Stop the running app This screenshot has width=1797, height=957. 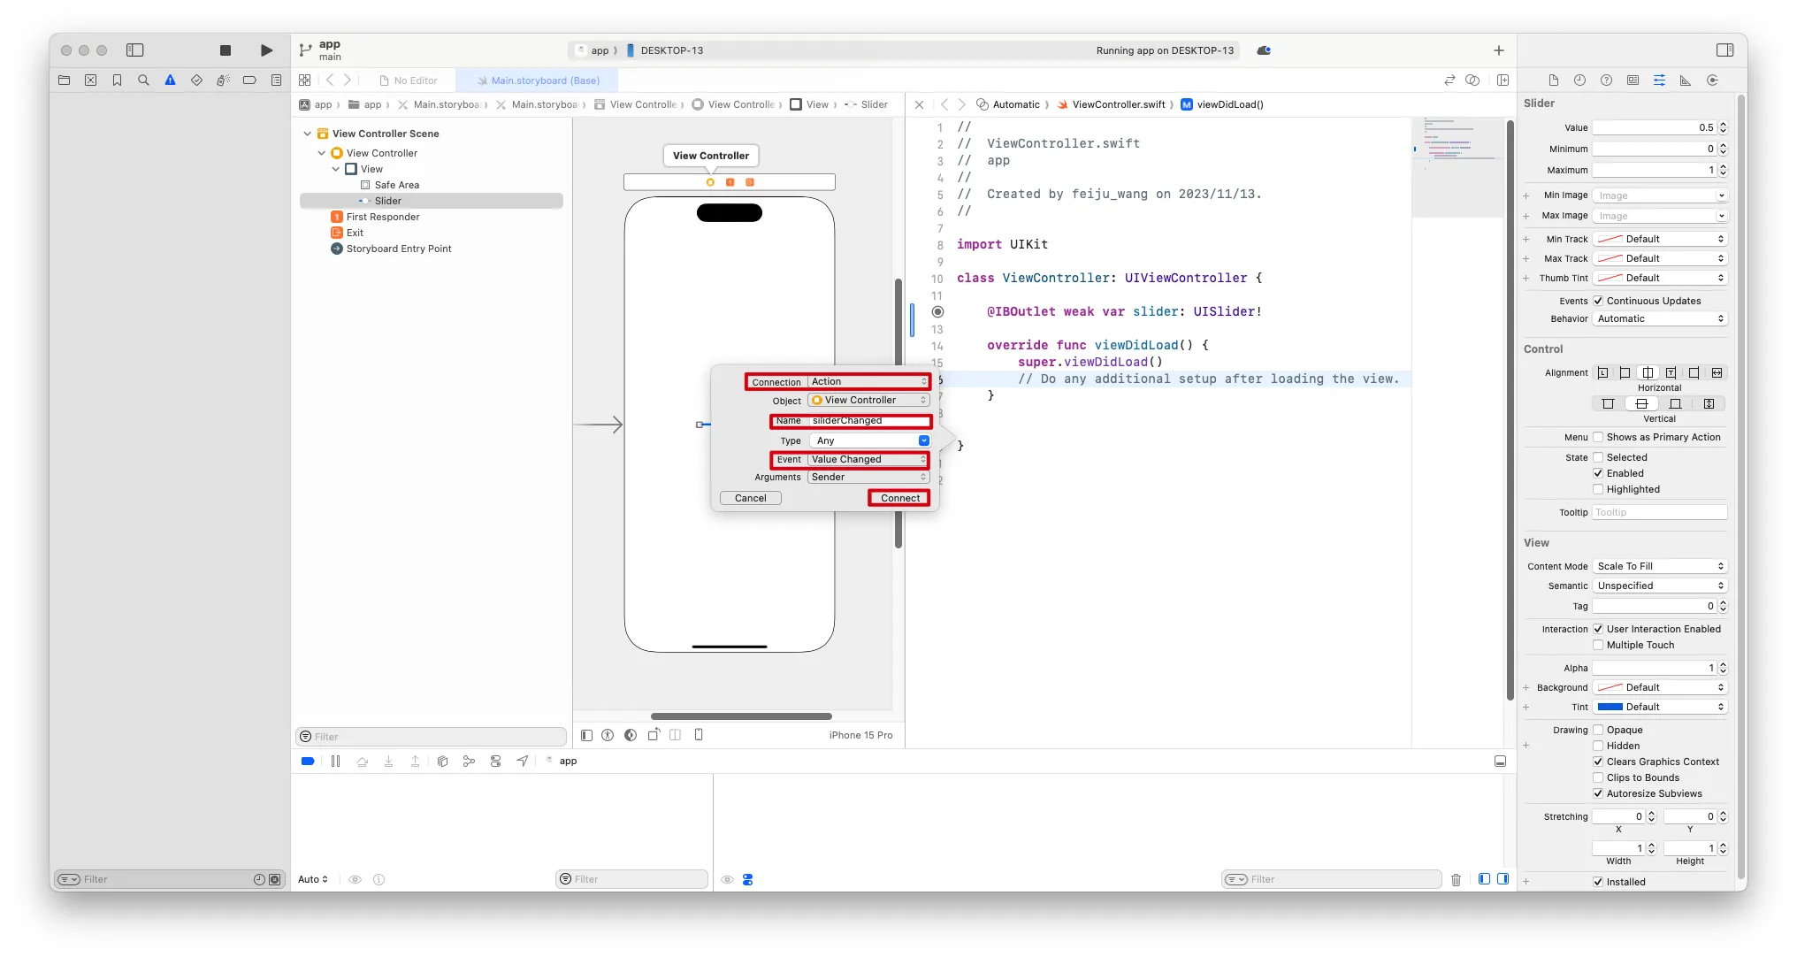click(226, 50)
